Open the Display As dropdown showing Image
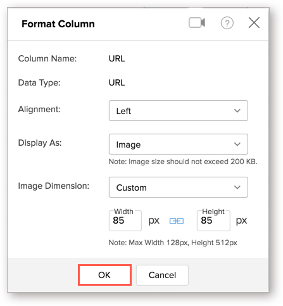Image resolution: width=283 pixels, height=306 pixels. 179,144
